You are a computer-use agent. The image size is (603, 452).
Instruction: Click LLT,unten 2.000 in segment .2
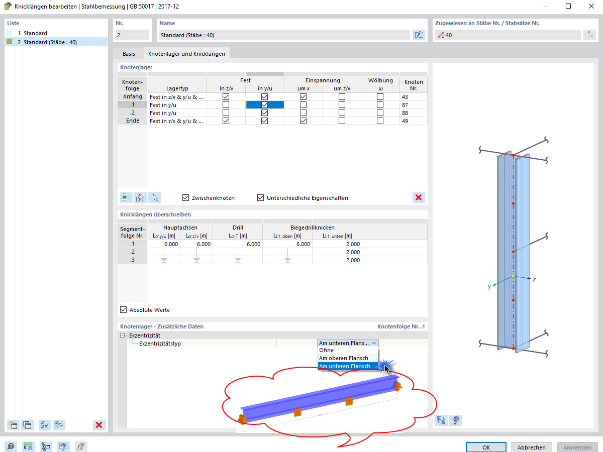point(337,252)
